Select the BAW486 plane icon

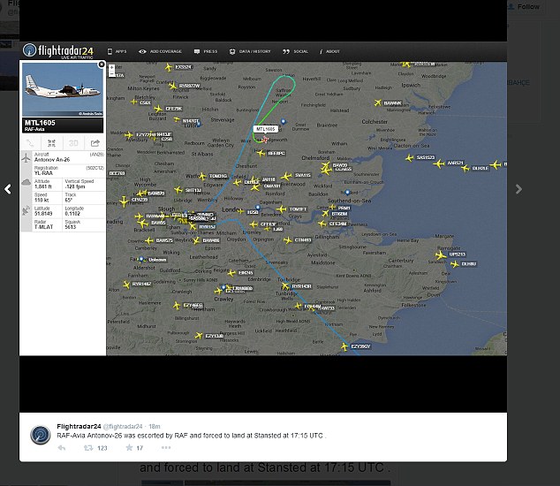click(196, 240)
